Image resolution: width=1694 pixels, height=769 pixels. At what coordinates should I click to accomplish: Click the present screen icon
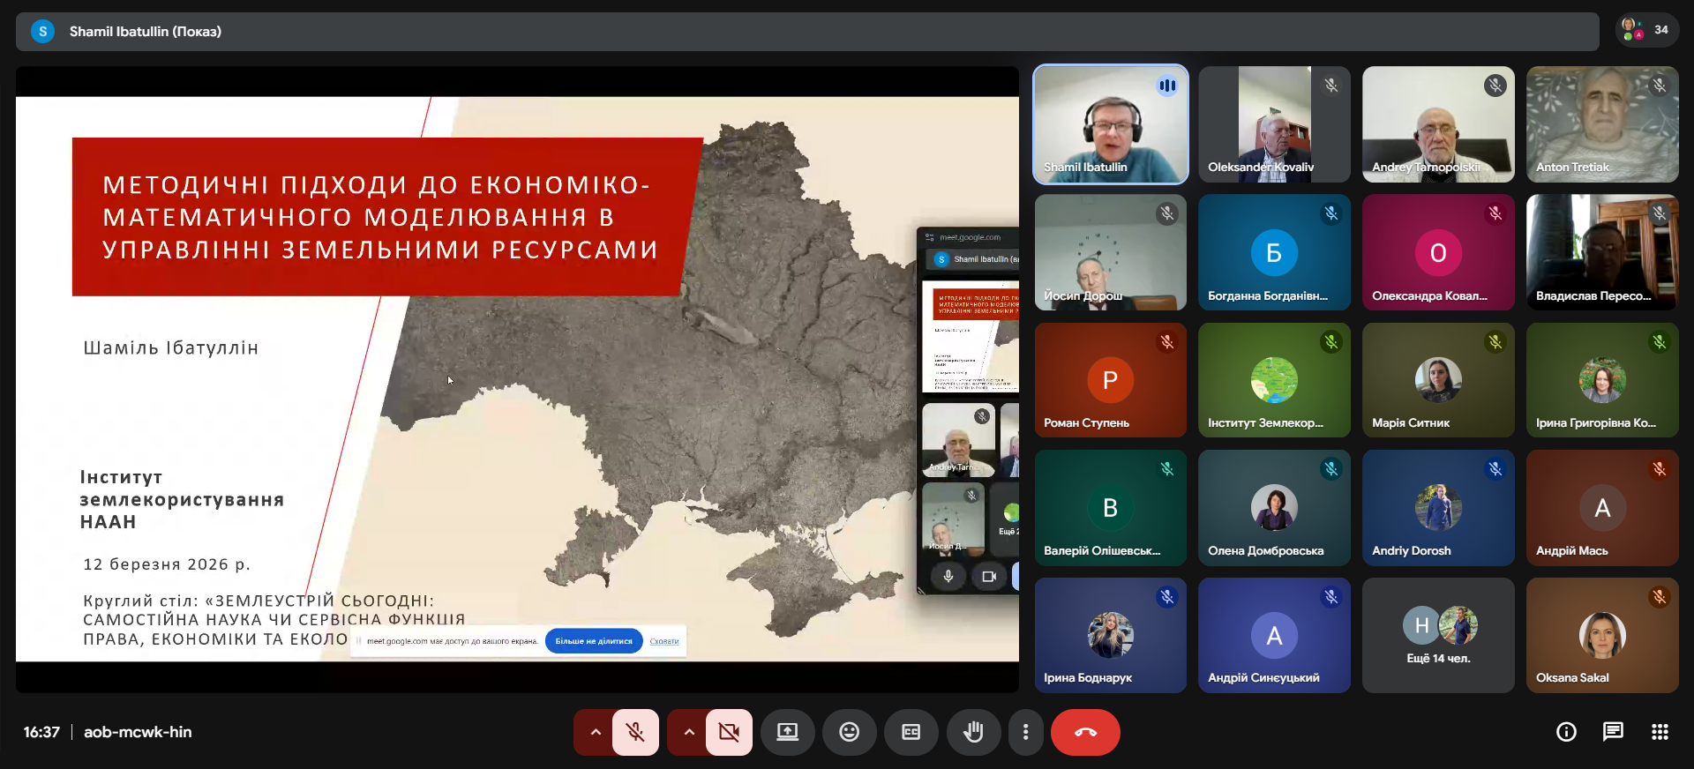tap(787, 732)
